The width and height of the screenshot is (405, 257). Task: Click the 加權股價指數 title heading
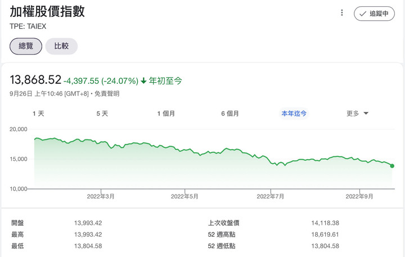47,12
